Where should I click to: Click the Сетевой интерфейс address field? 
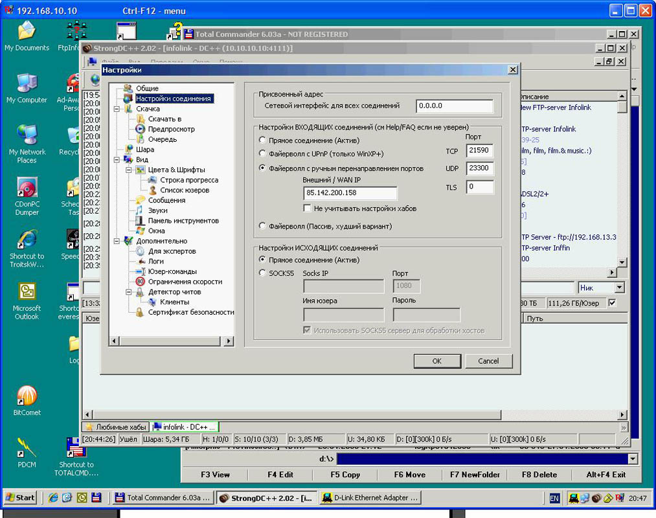point(455,106)
